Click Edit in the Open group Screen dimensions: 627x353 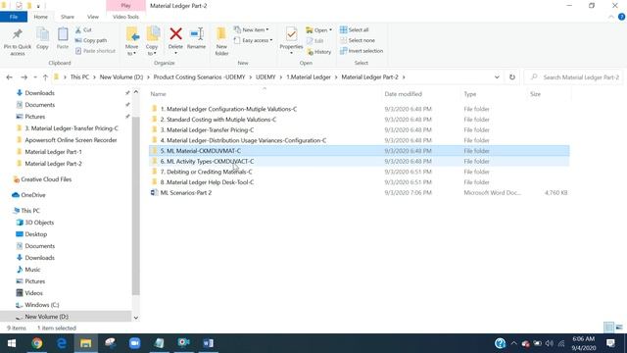click(x=315, y=41)
